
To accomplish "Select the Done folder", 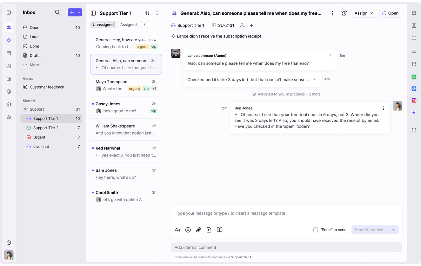I will 51,46.
